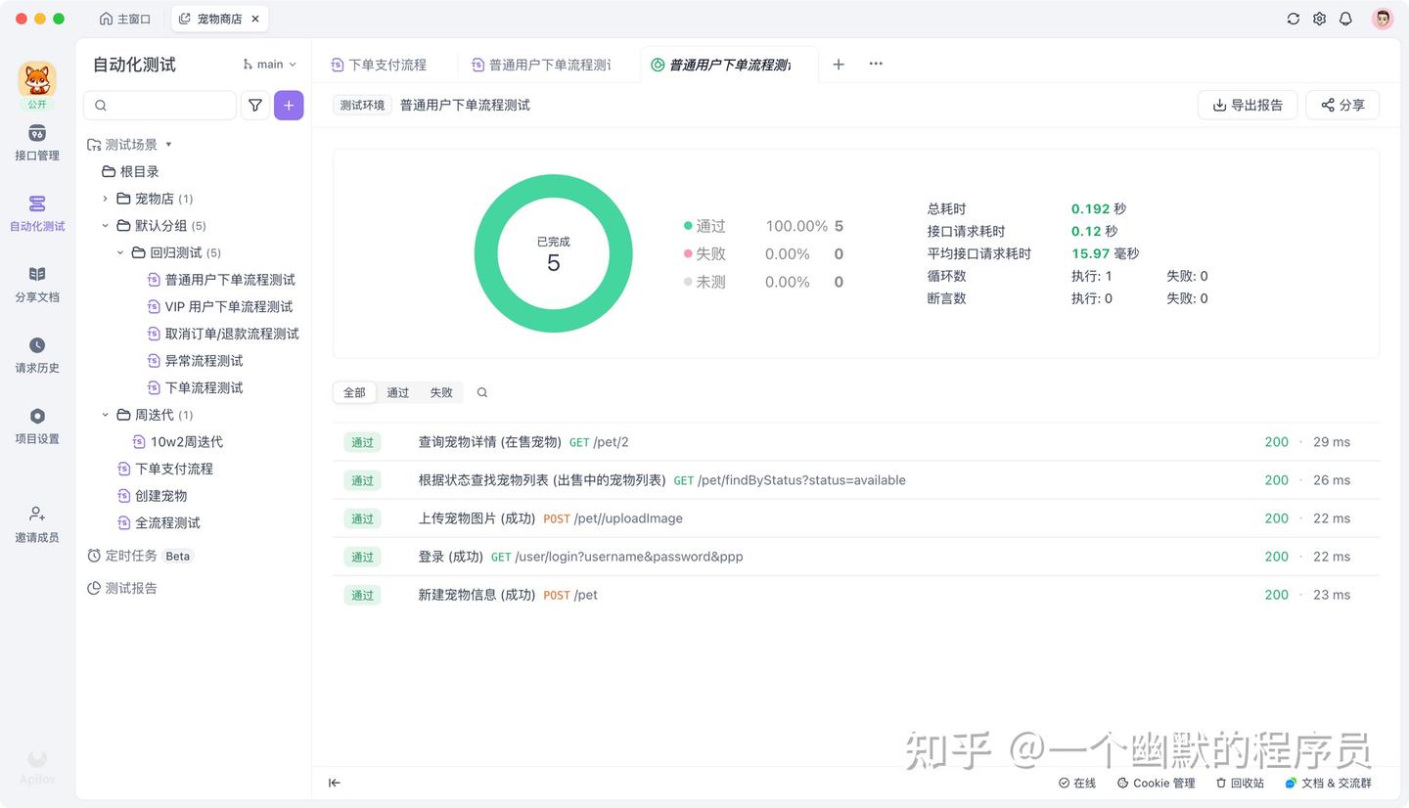Open Cookie 管理 in the footer
Viewport: 1409px width, 808px height.
point(1157,783)
